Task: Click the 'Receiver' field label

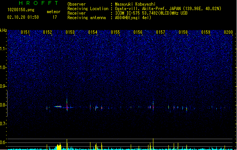Action: [x=76, y=13]
